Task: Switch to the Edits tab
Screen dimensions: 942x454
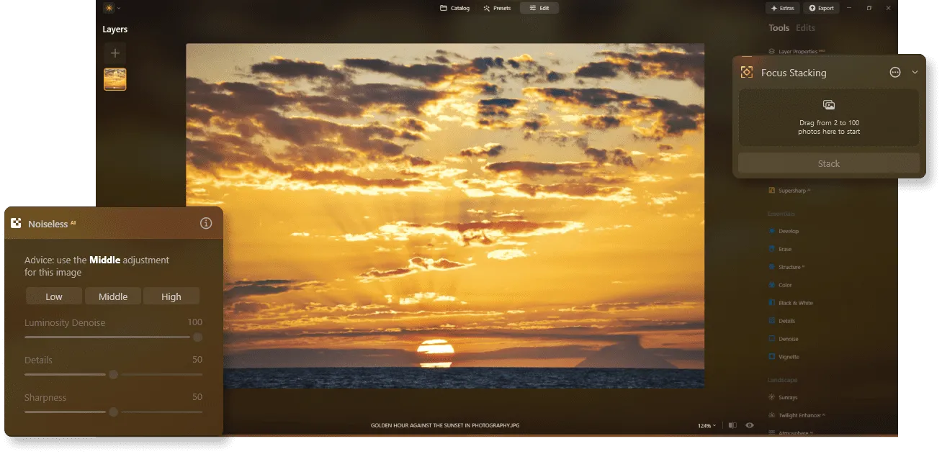Action: (805, 28)
